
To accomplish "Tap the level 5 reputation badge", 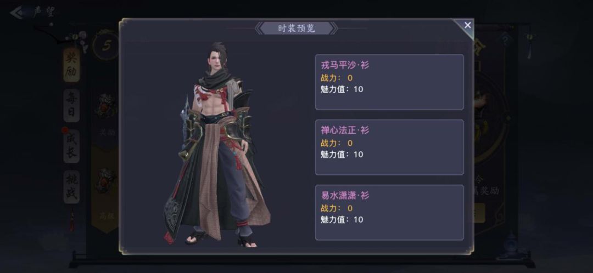I will (x=107, y=46).
